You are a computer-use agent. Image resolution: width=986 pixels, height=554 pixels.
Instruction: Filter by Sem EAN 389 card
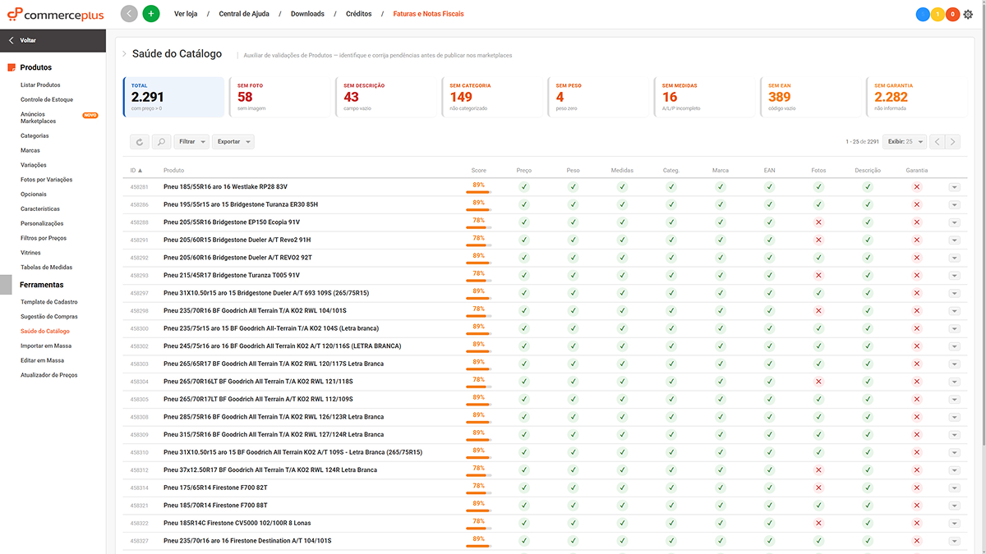(812, 97)
